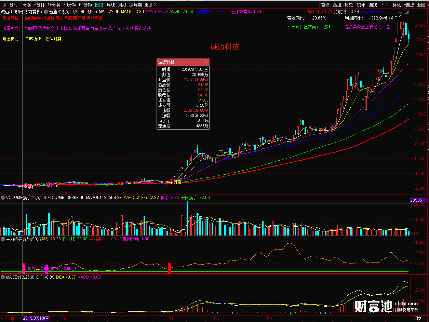This screenshot has width=429, height=322.
Task: Click the 诚迈科技(日线.前复权) chart title
Action: click(22, 12)
